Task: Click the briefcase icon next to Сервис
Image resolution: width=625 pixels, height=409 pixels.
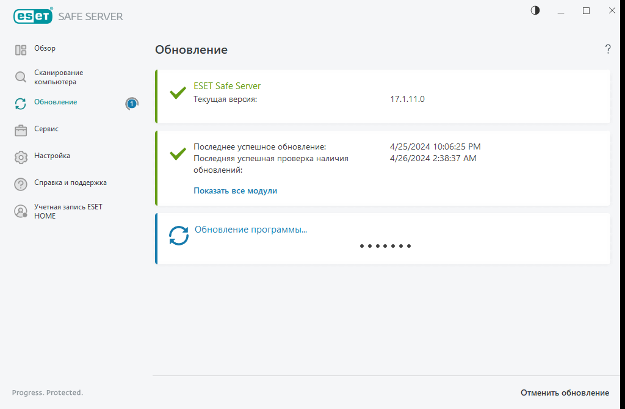Action: pyautogui.click(x=21, y=131)
